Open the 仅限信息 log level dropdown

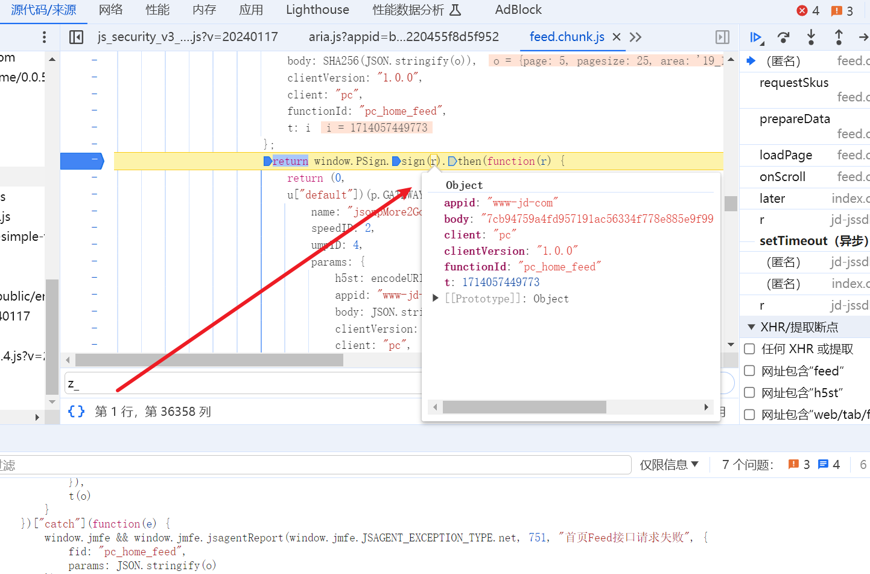click(x=670, y=465)
